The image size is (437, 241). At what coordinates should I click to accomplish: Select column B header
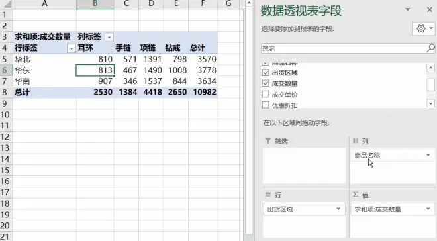coord(95,3)
